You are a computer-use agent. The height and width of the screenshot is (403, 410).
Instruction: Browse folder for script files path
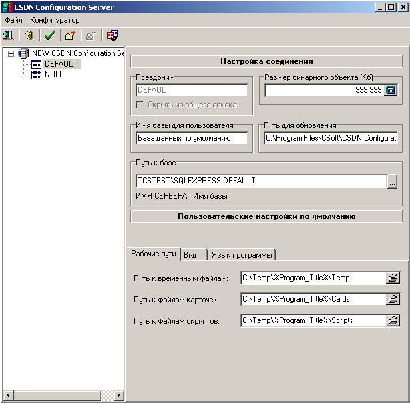(393, 321)
